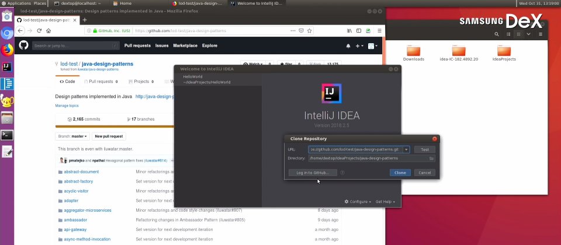Click the help question mark icon in dialog

point(342,173)
